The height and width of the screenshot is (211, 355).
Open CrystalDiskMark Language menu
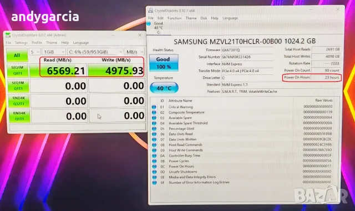[81, 43]
